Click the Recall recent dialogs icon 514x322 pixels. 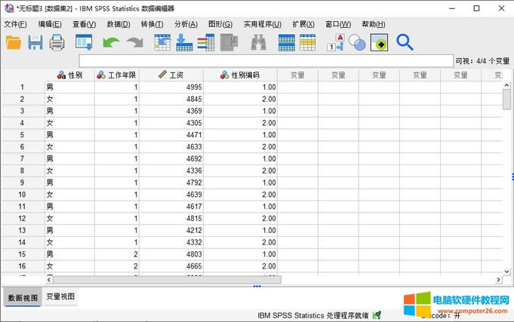tap(84, 43)
